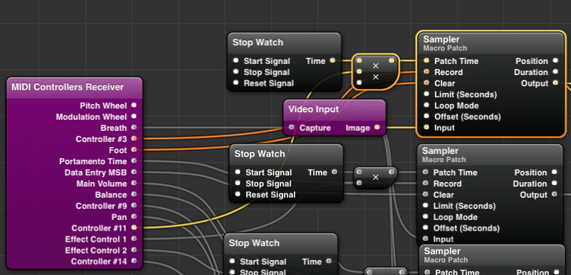Click the Data Entry MSB output port
Screen dimensions: 571x275
click(134, 172)
